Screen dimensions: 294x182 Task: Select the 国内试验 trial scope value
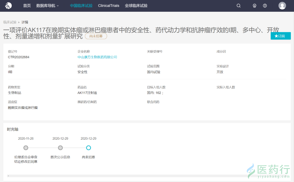coord(154,72)
